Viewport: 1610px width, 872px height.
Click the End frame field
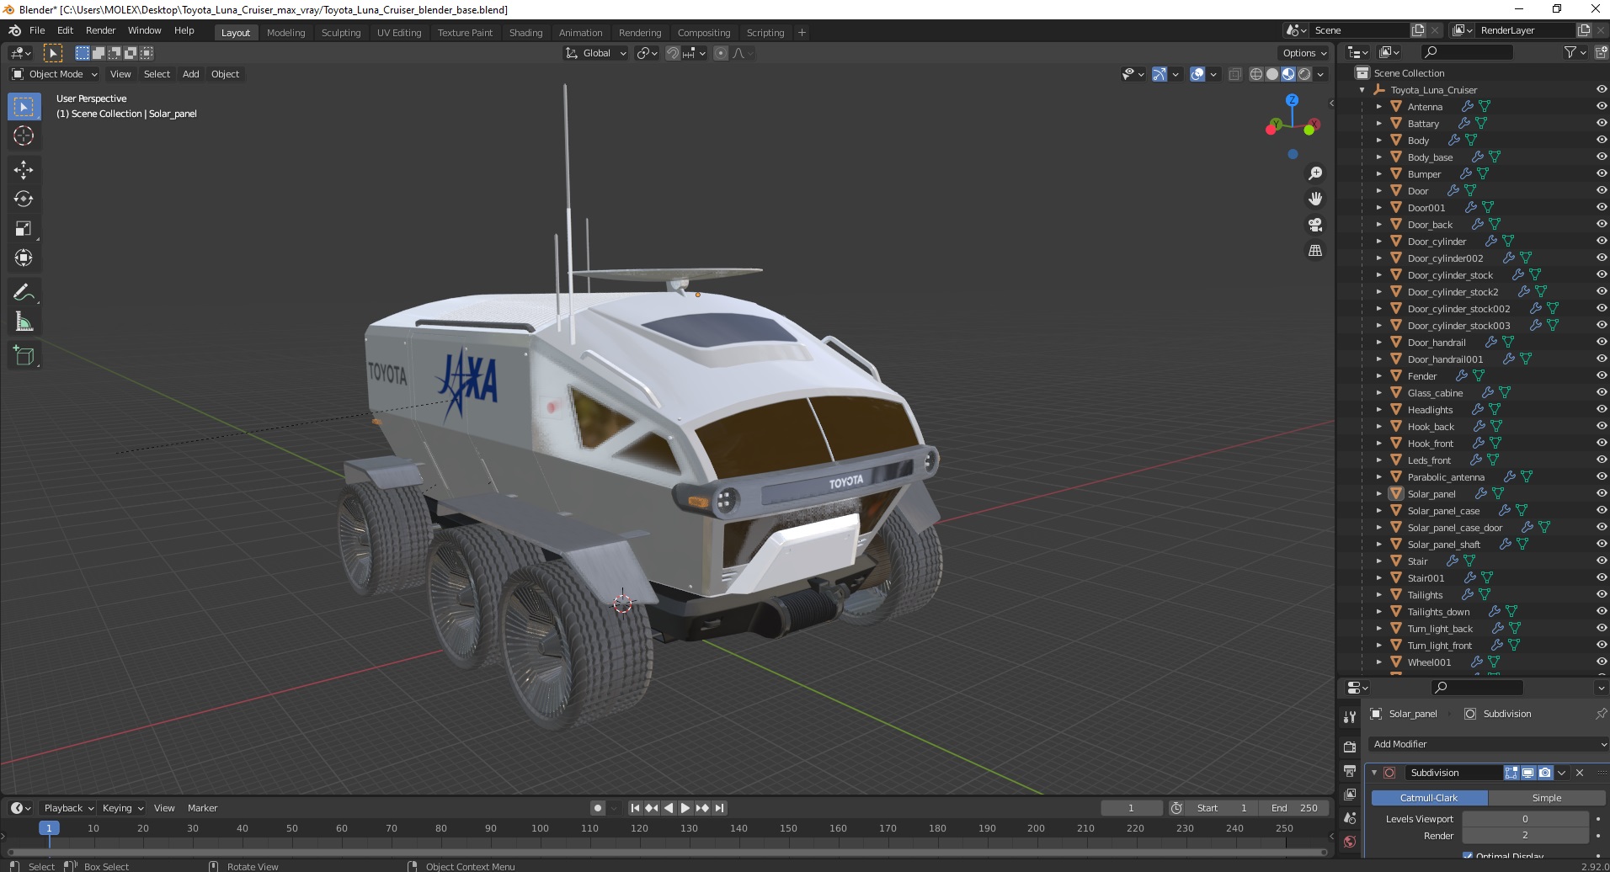(x=1294, y=808)
